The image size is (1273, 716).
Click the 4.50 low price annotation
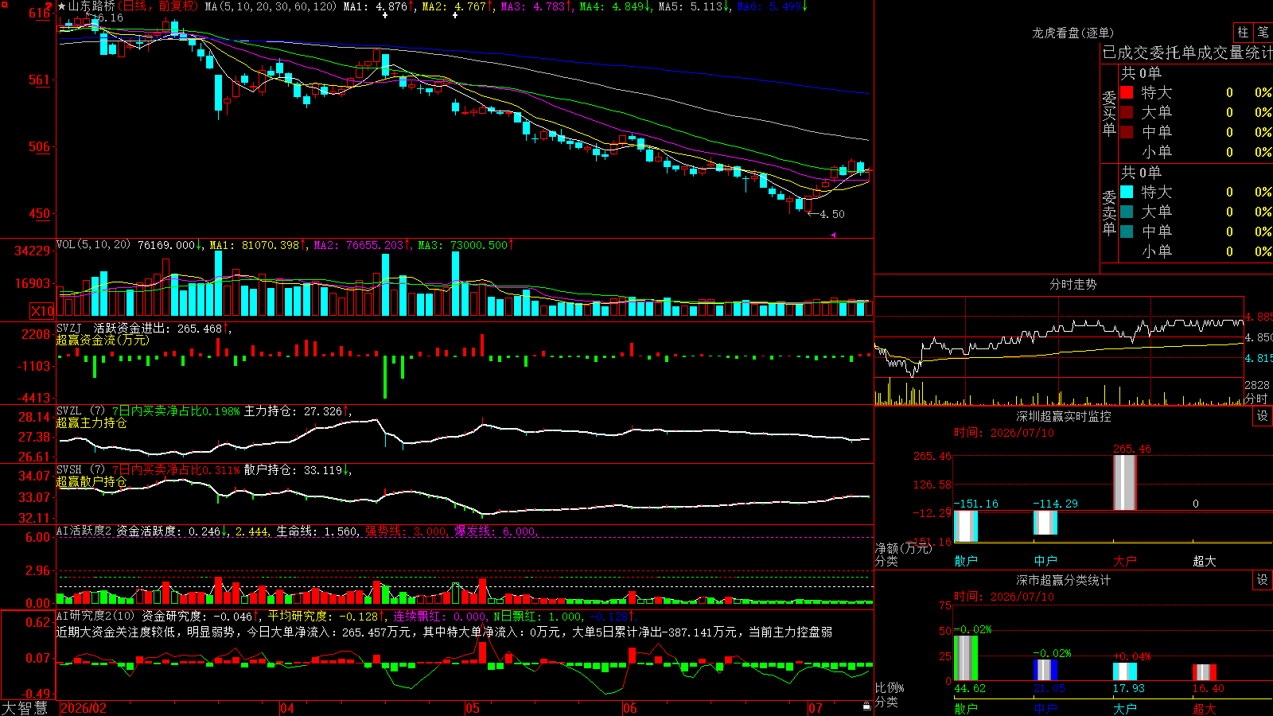point(832,214)
